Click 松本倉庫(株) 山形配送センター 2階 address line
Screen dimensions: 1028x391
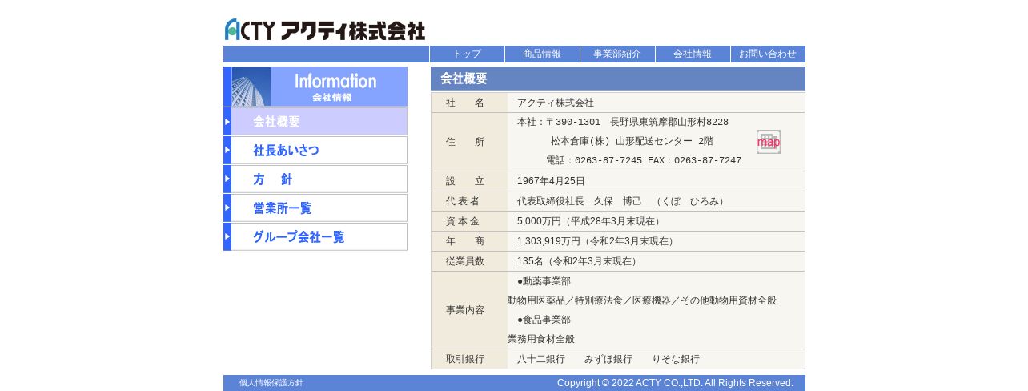pyautogui.click(x=632, y=141)
